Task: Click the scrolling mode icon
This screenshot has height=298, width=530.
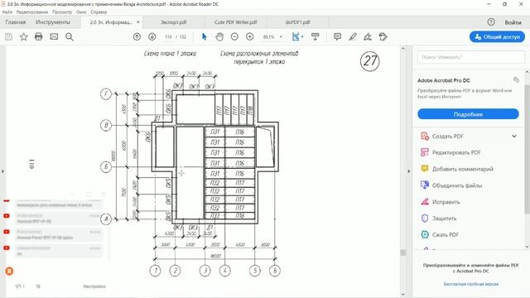Action: click(x=315, y=36)
